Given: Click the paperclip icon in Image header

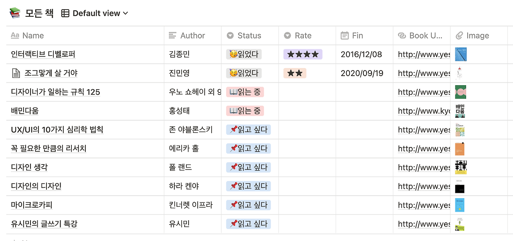Looking at the screenshot, I should (x=459, y=36).
